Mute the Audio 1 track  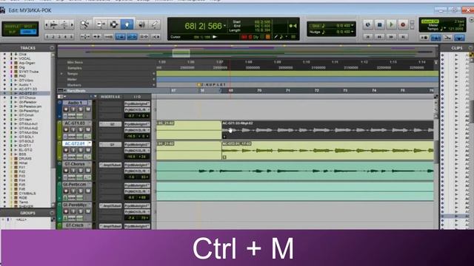[87, 109]
